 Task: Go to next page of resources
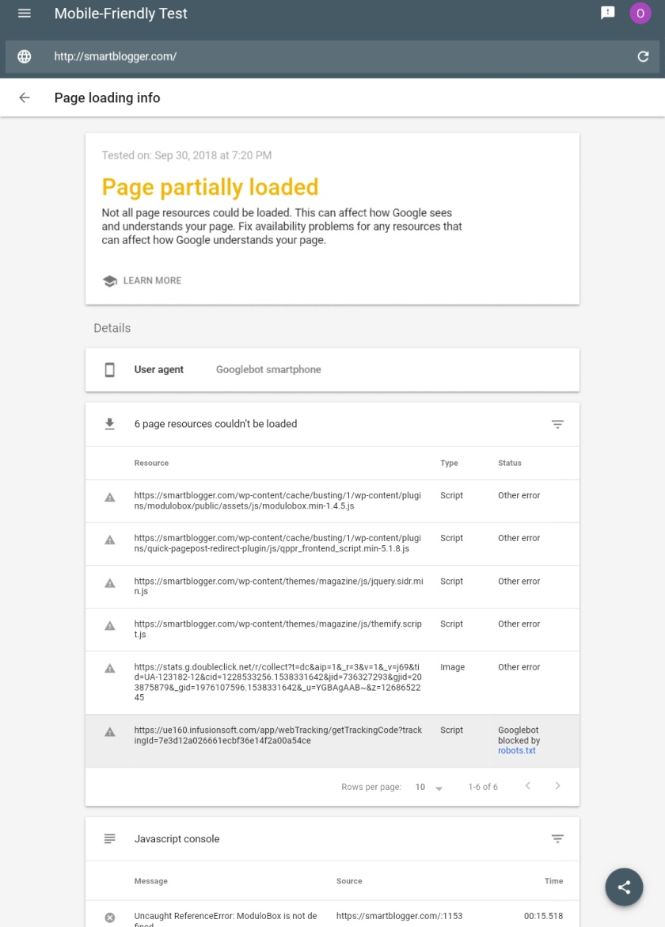point(557,786)
